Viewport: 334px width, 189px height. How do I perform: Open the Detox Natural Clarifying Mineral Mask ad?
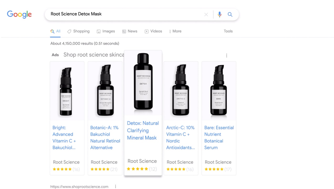pyautogui.click(x=143, y=130)
